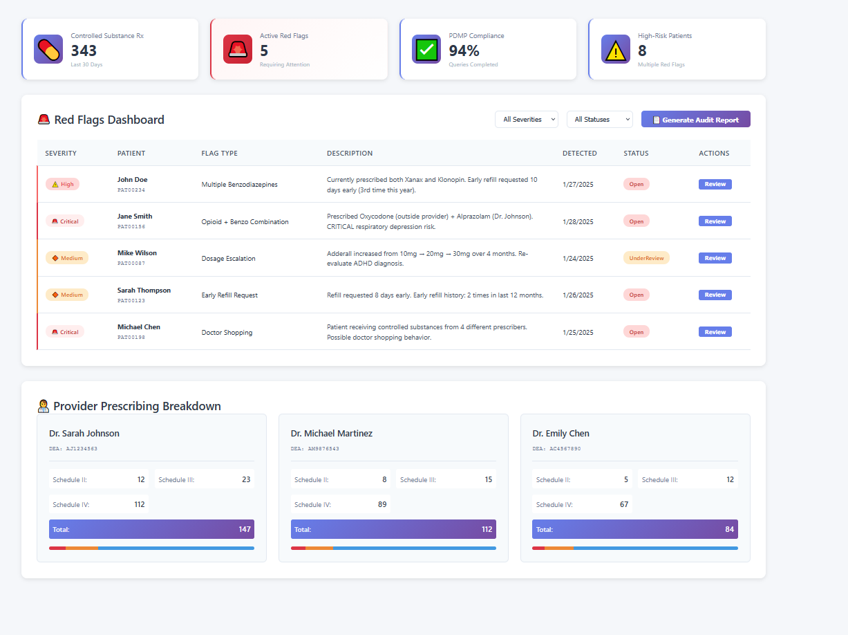The image size is (848, 635).
Task: Toggle Mike Wilson's UnderReview status badge
Action: tap(646, 257)
